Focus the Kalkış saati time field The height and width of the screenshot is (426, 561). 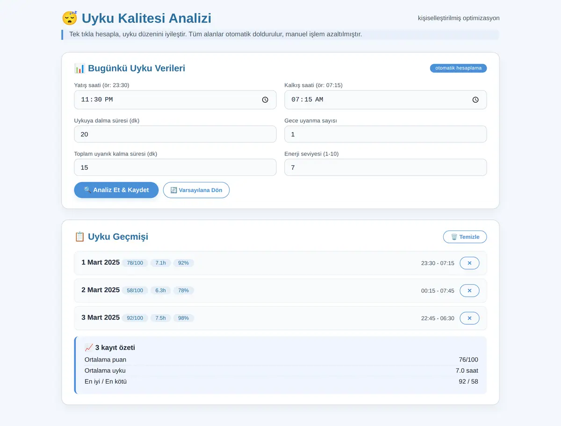pyautogui.click(x=386, y=100)
